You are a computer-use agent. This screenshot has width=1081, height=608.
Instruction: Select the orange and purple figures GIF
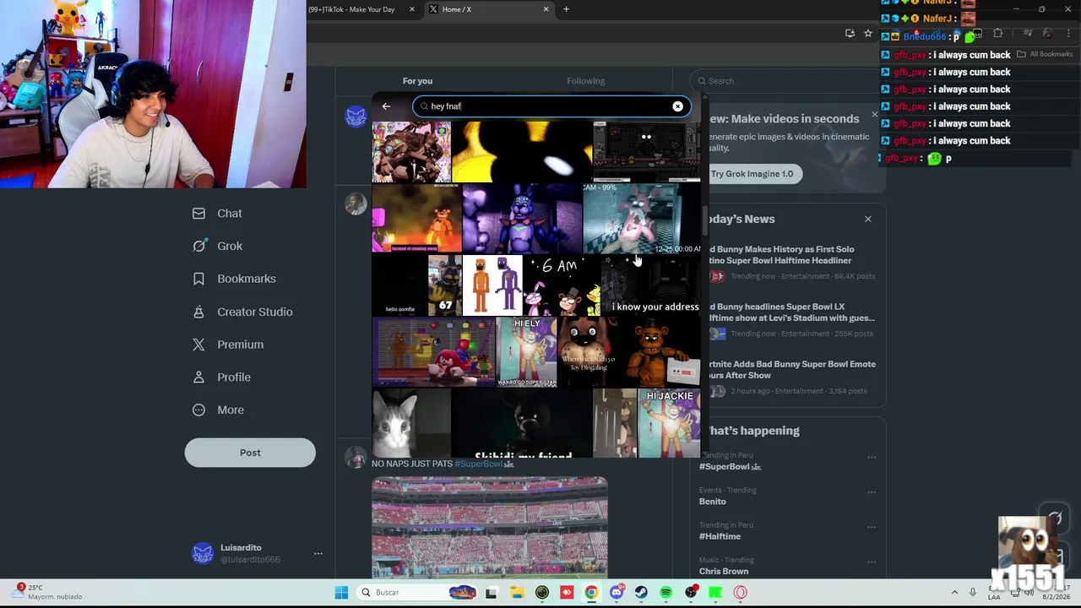tap(492, 285)
